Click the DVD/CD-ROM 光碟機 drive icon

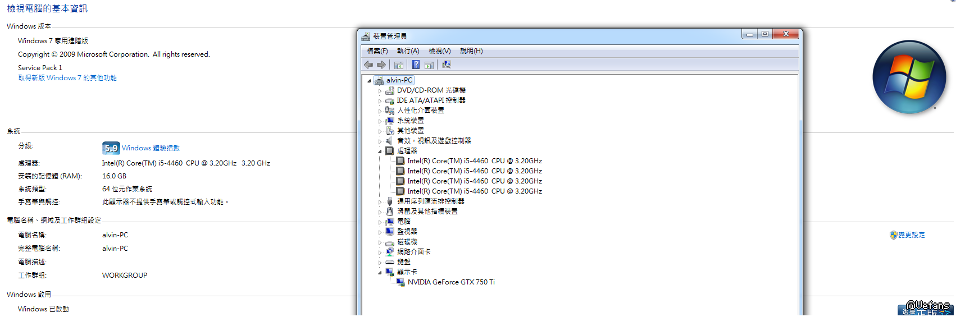pyautogui.click(x=390, y=90)
